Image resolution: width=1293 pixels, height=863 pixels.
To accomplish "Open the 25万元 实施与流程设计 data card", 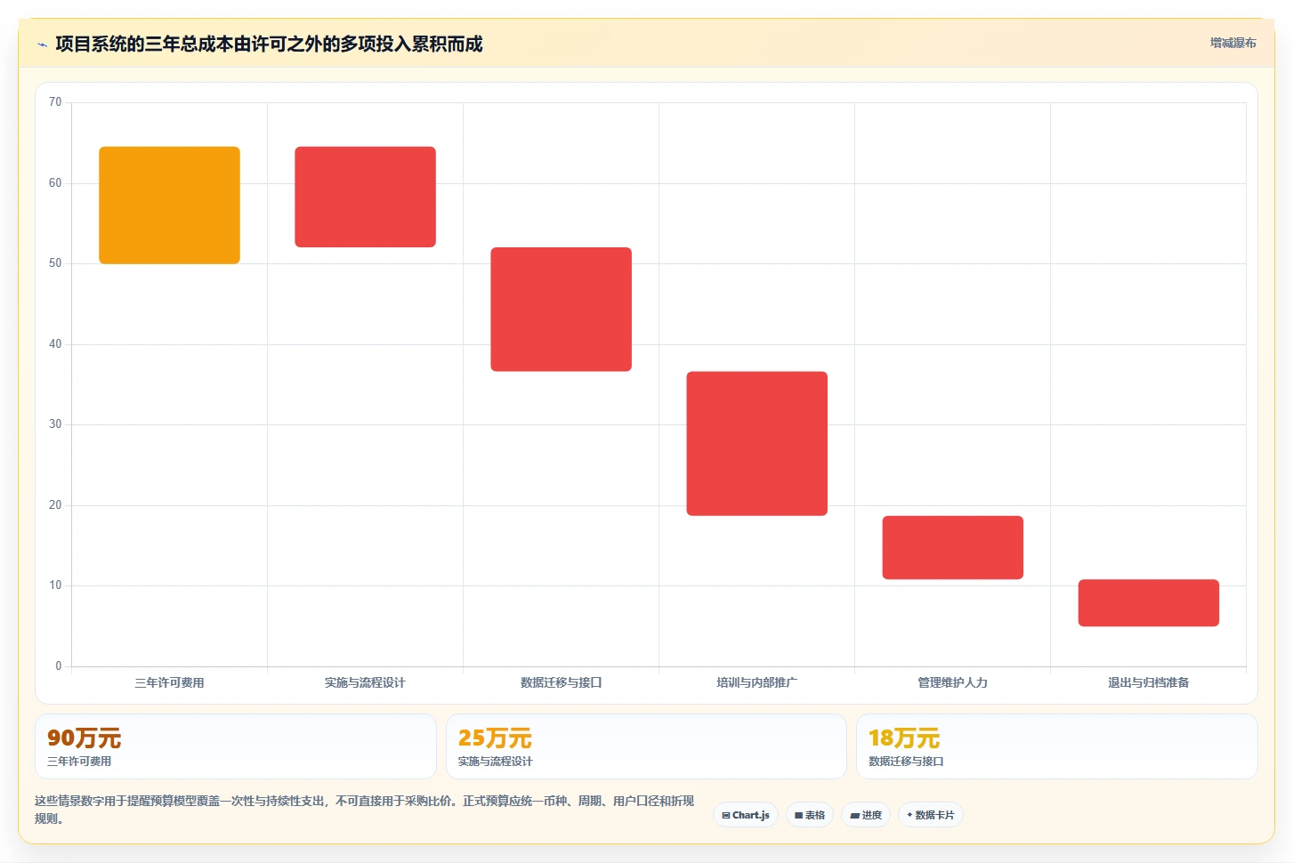I will point(646,746).
